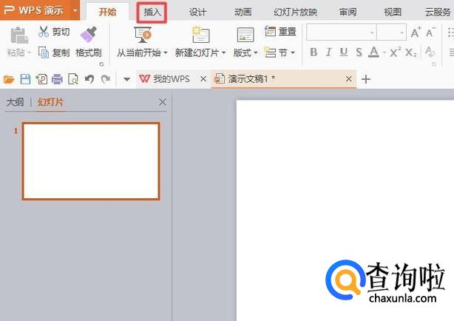This screenshot has width=454, height=321.
Task: Toggle text shadow S button
Action: (359, 53)
